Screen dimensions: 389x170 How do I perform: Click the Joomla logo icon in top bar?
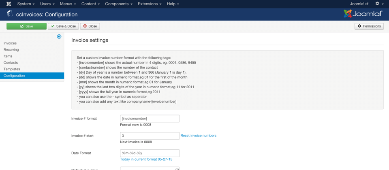click(x=9, y=4)
